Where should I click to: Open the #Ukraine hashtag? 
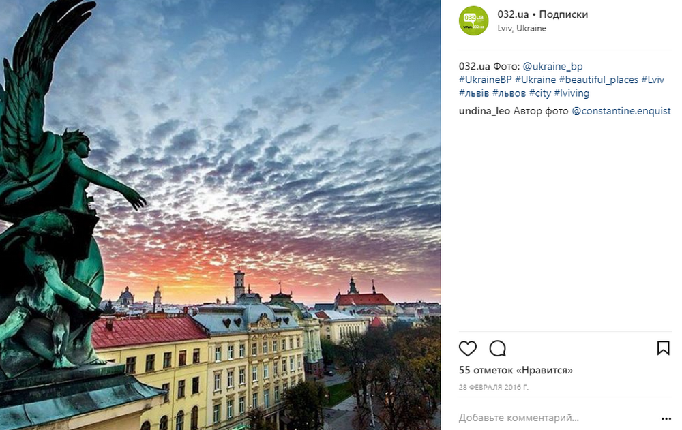pos(535,80)
